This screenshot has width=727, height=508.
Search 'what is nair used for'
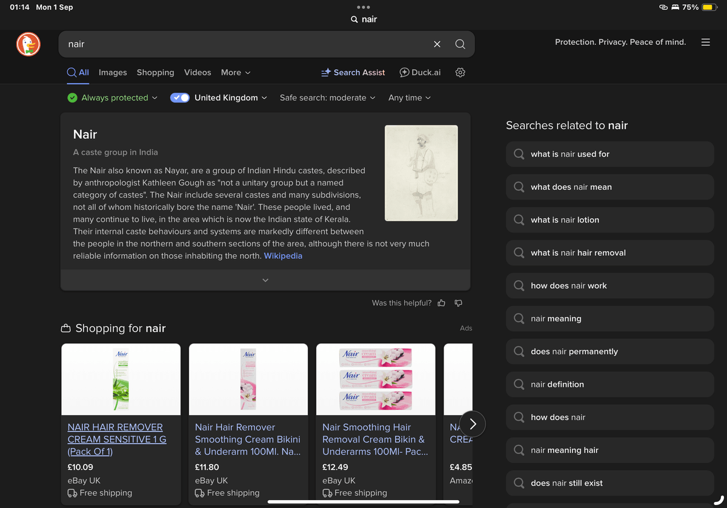tap(610, 154)
